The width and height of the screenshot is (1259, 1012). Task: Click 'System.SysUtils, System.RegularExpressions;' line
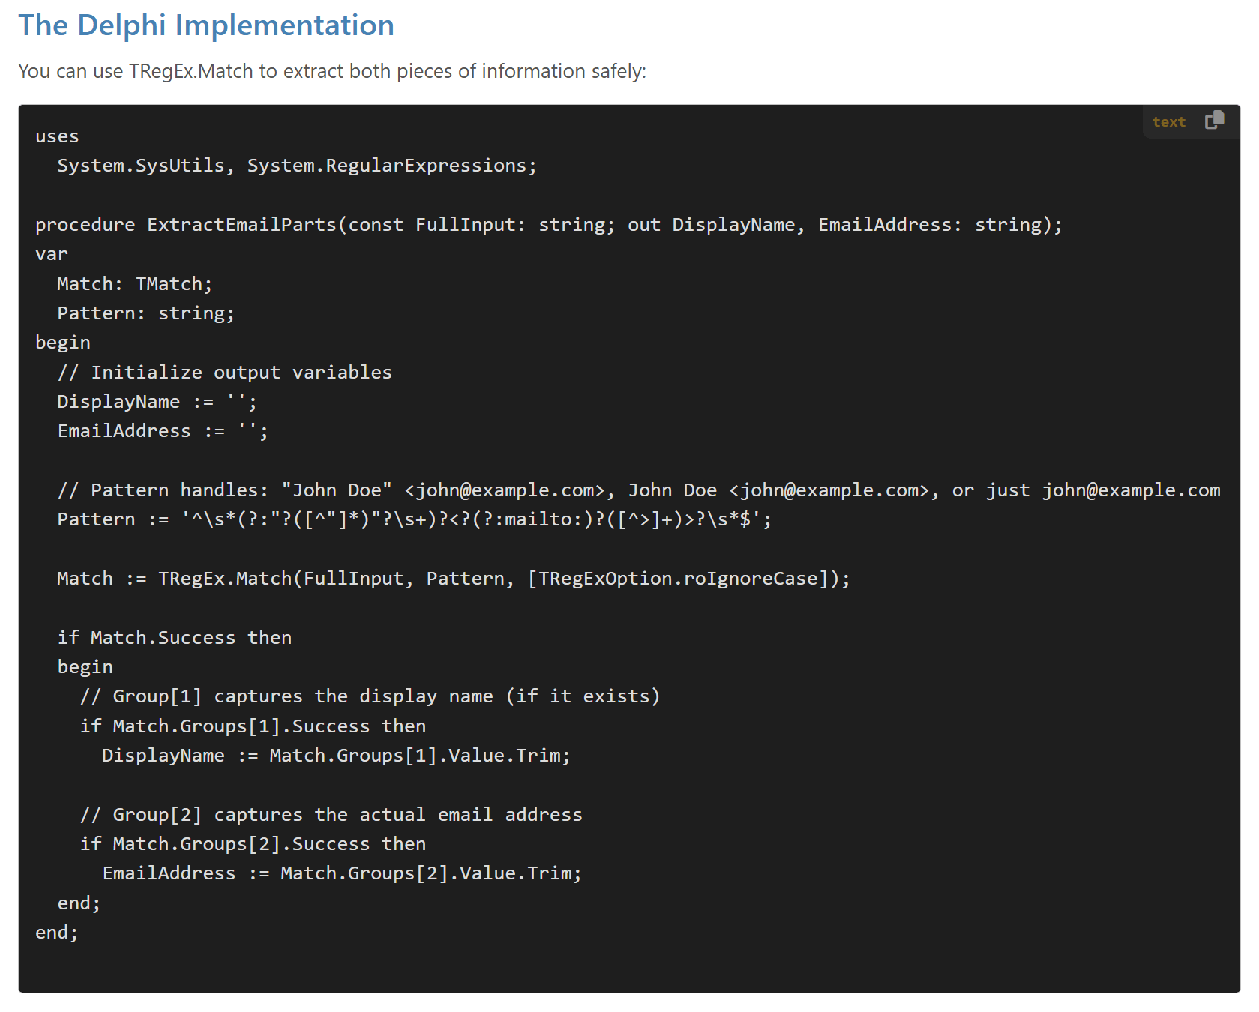click(297, 166)
